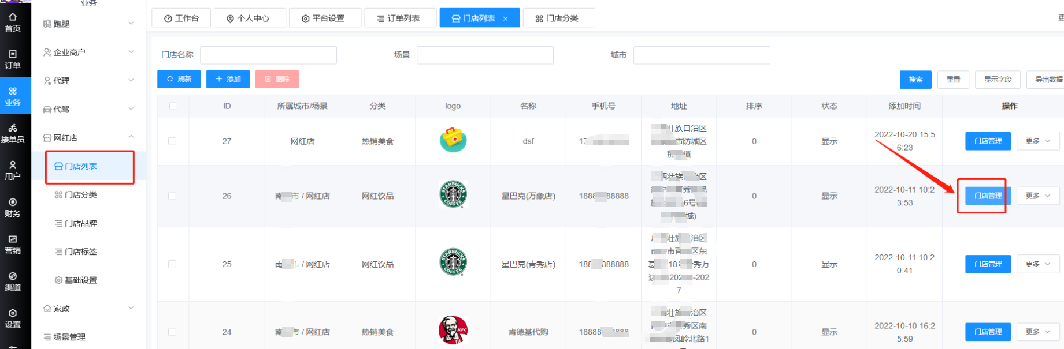Open the 财务 finance sidebar icon

[x=13, y=207]
